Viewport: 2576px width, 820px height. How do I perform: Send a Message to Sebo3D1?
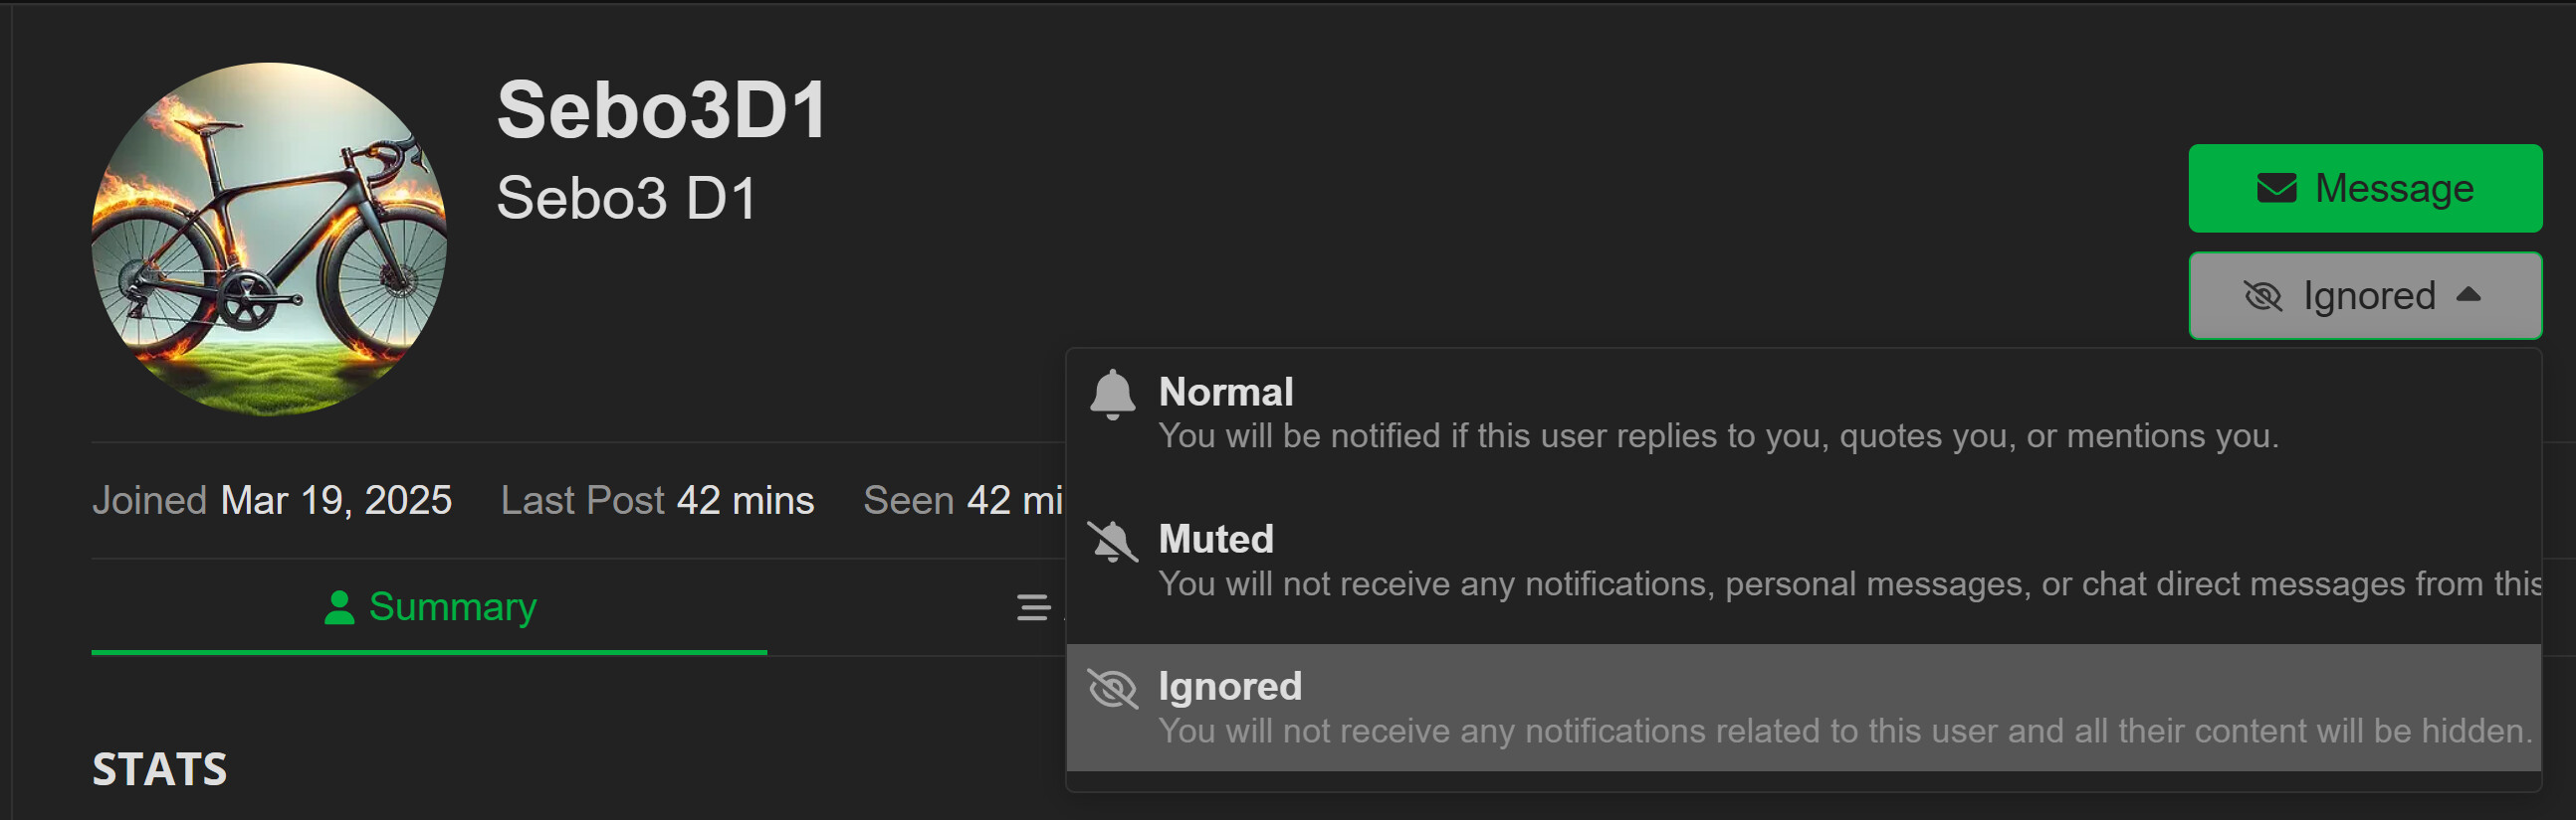pos(2365,189)
